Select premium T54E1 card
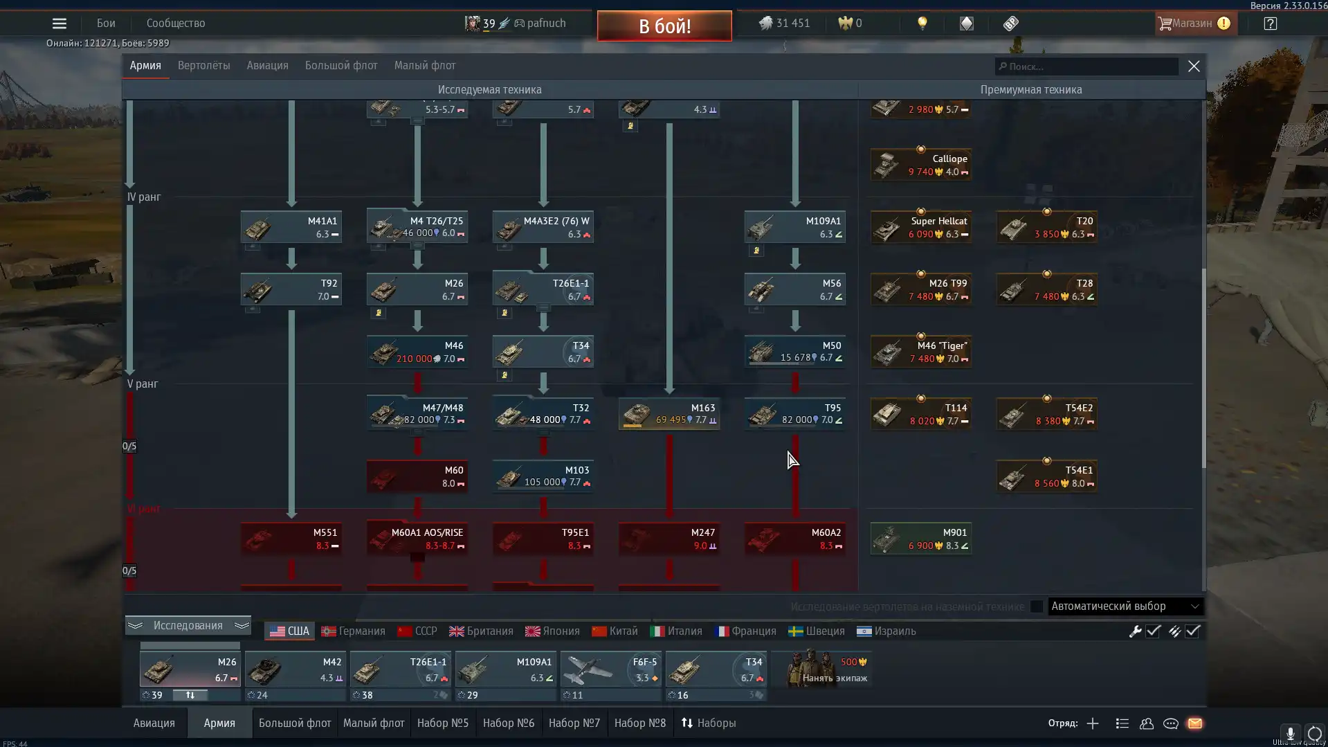Viewport: 1328px width, 747px height. coord(1047,476)
